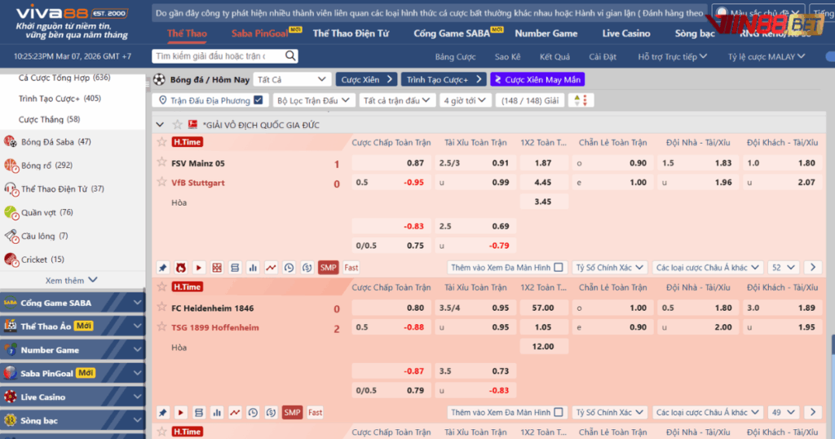Image resolution: width=835 pixels, height=439 pixels.
Task: Expand Xem thêm in the sports sidebar
Action: click(x=71, y=280)
